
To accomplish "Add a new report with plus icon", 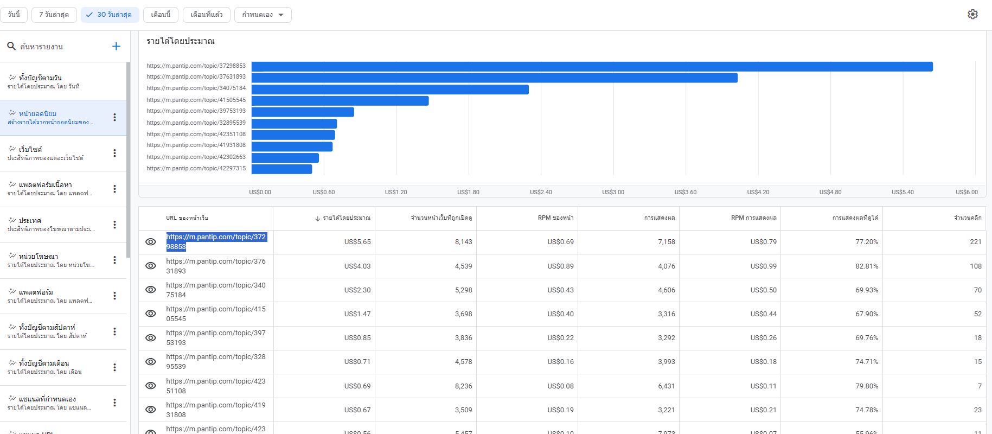I will pyautogui.click(x=116, y=46).
